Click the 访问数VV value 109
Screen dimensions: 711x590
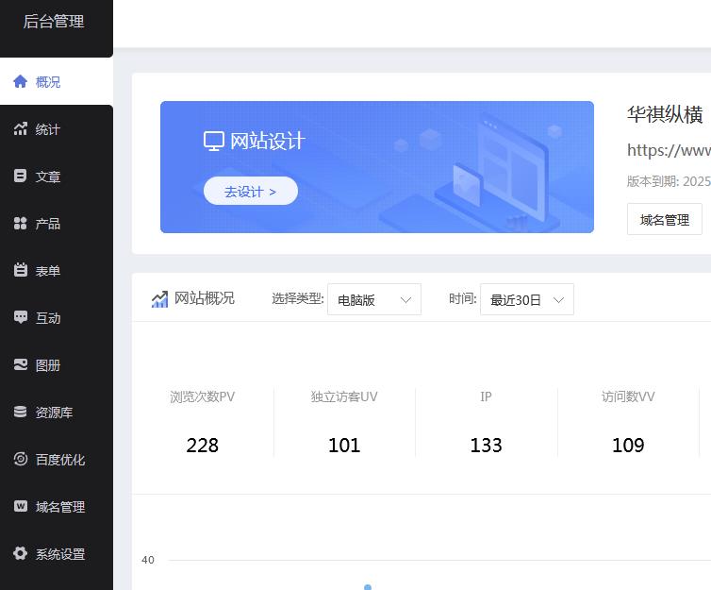coord(628,446)
